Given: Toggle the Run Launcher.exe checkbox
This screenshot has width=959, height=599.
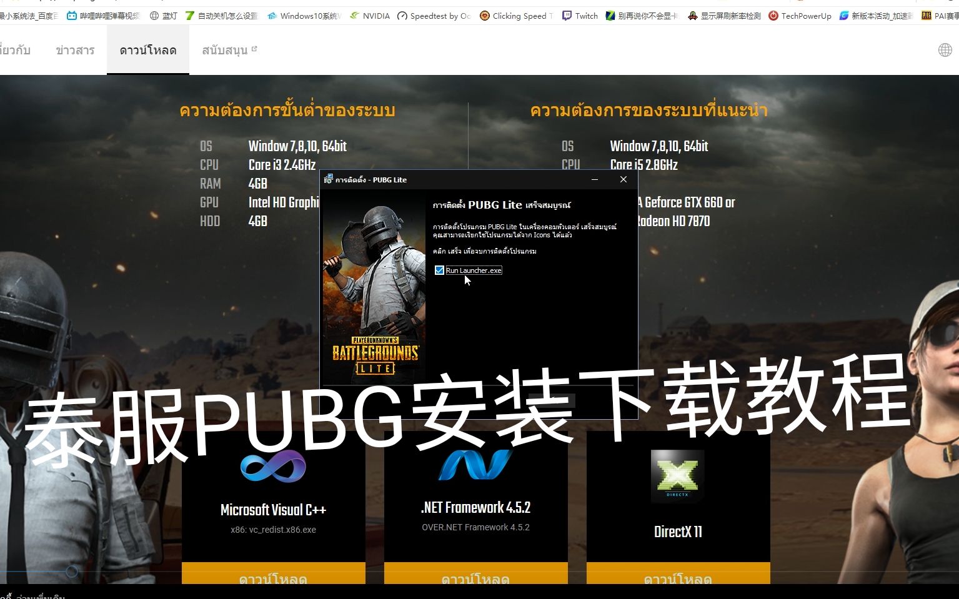Looking at the screenshot, I should pos(439,270).
